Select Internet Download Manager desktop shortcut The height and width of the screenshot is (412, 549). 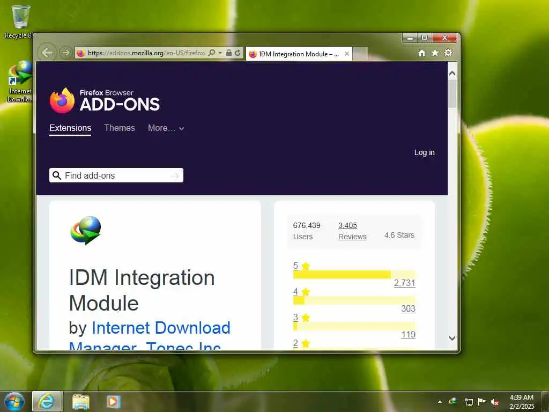20,82
